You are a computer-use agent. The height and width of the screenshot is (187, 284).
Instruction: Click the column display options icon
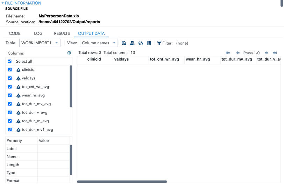click(x=149, y=43)
